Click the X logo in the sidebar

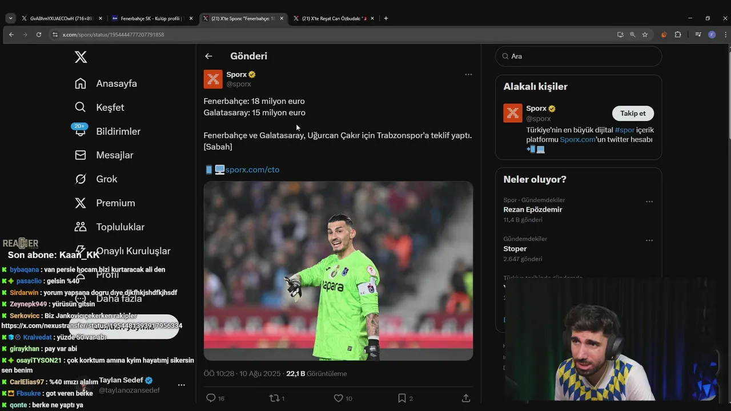pos(81,57)
